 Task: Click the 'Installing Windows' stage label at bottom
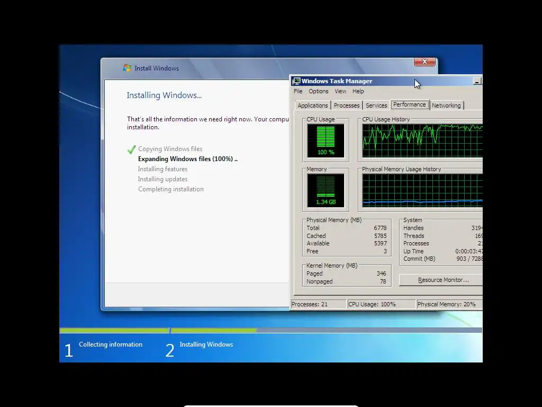(x=206, y=344)
